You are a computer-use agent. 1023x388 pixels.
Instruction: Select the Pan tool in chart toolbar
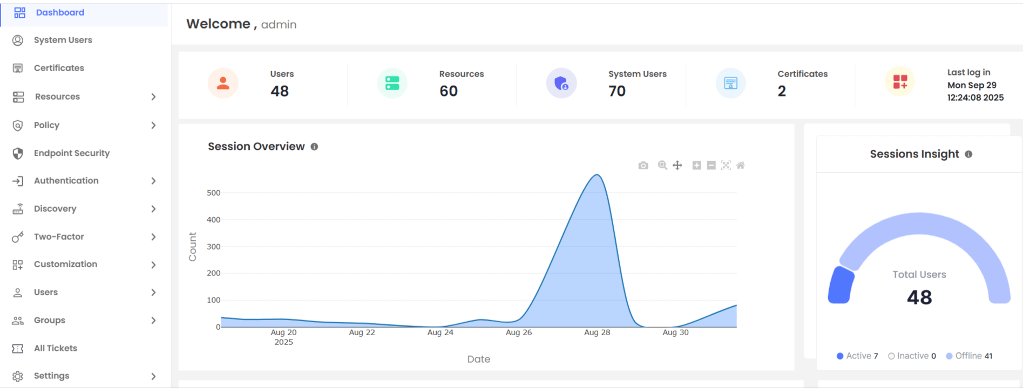[678, 165]
